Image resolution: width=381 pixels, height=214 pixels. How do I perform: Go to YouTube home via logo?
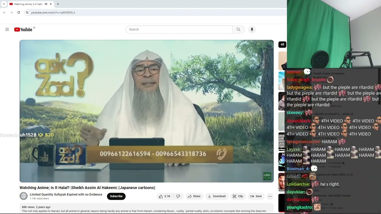pos(23,29)
